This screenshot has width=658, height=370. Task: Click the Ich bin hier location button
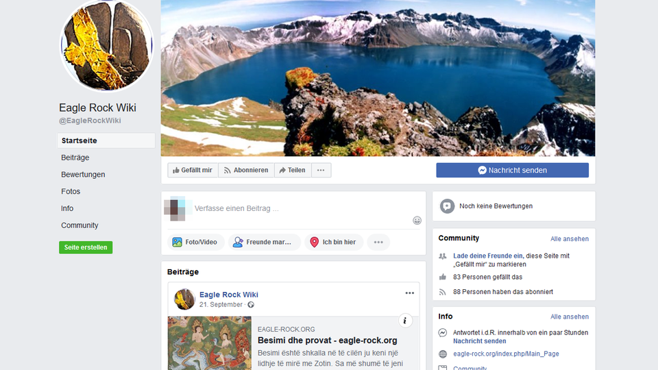334,242
